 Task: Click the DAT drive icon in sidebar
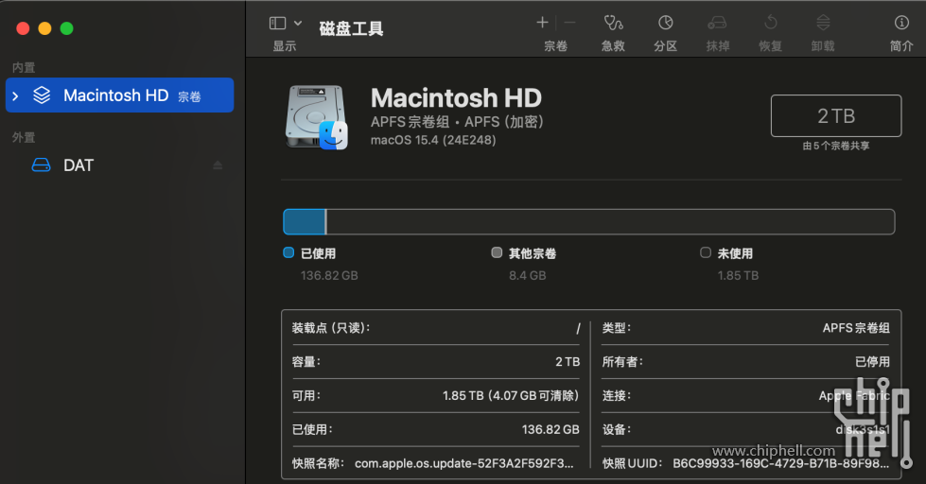point(41,165)
